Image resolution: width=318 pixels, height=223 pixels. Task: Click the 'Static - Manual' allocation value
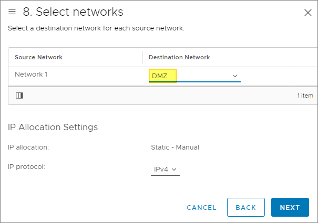(x=175, y=147)
